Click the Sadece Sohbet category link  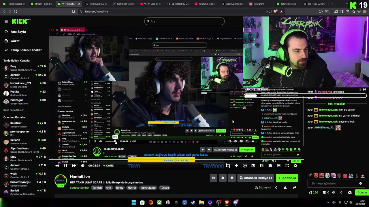(80, 188)
